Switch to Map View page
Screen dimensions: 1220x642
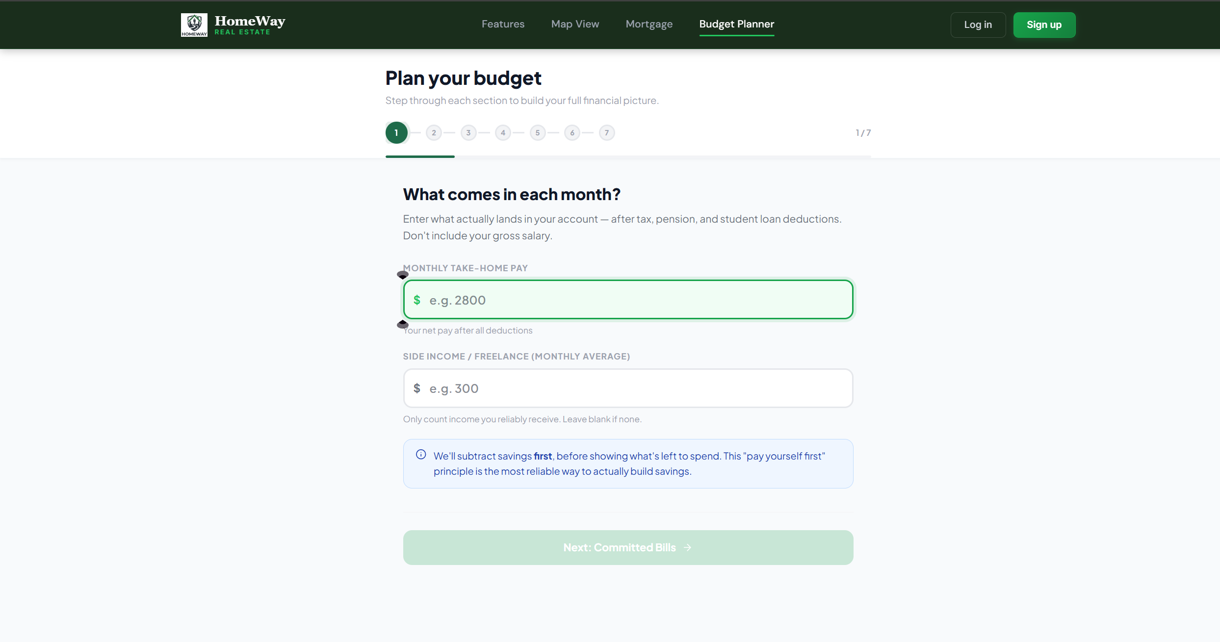pyautogui.click(x=575, y=24)
